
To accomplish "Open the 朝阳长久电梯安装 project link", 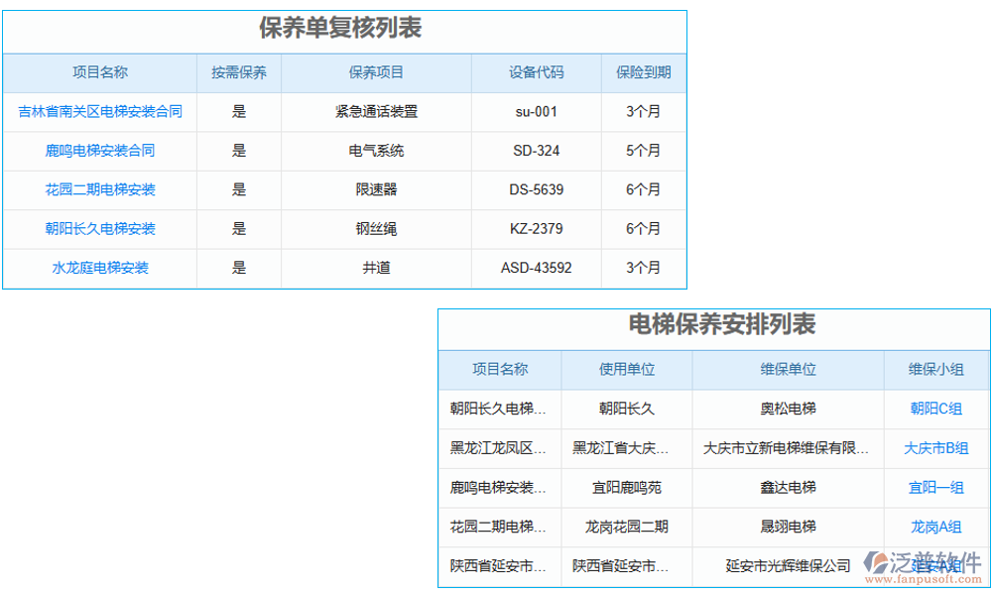I will [x=99, y=229].
